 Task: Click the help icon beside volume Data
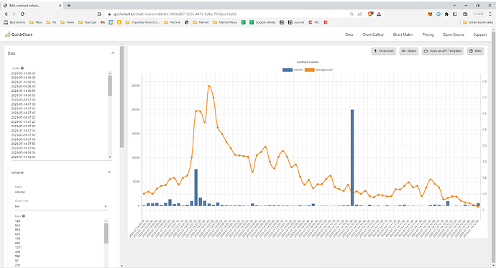coord(24,216)
